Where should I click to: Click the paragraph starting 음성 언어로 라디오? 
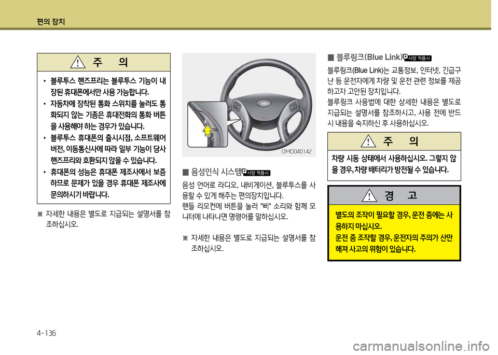249,190
